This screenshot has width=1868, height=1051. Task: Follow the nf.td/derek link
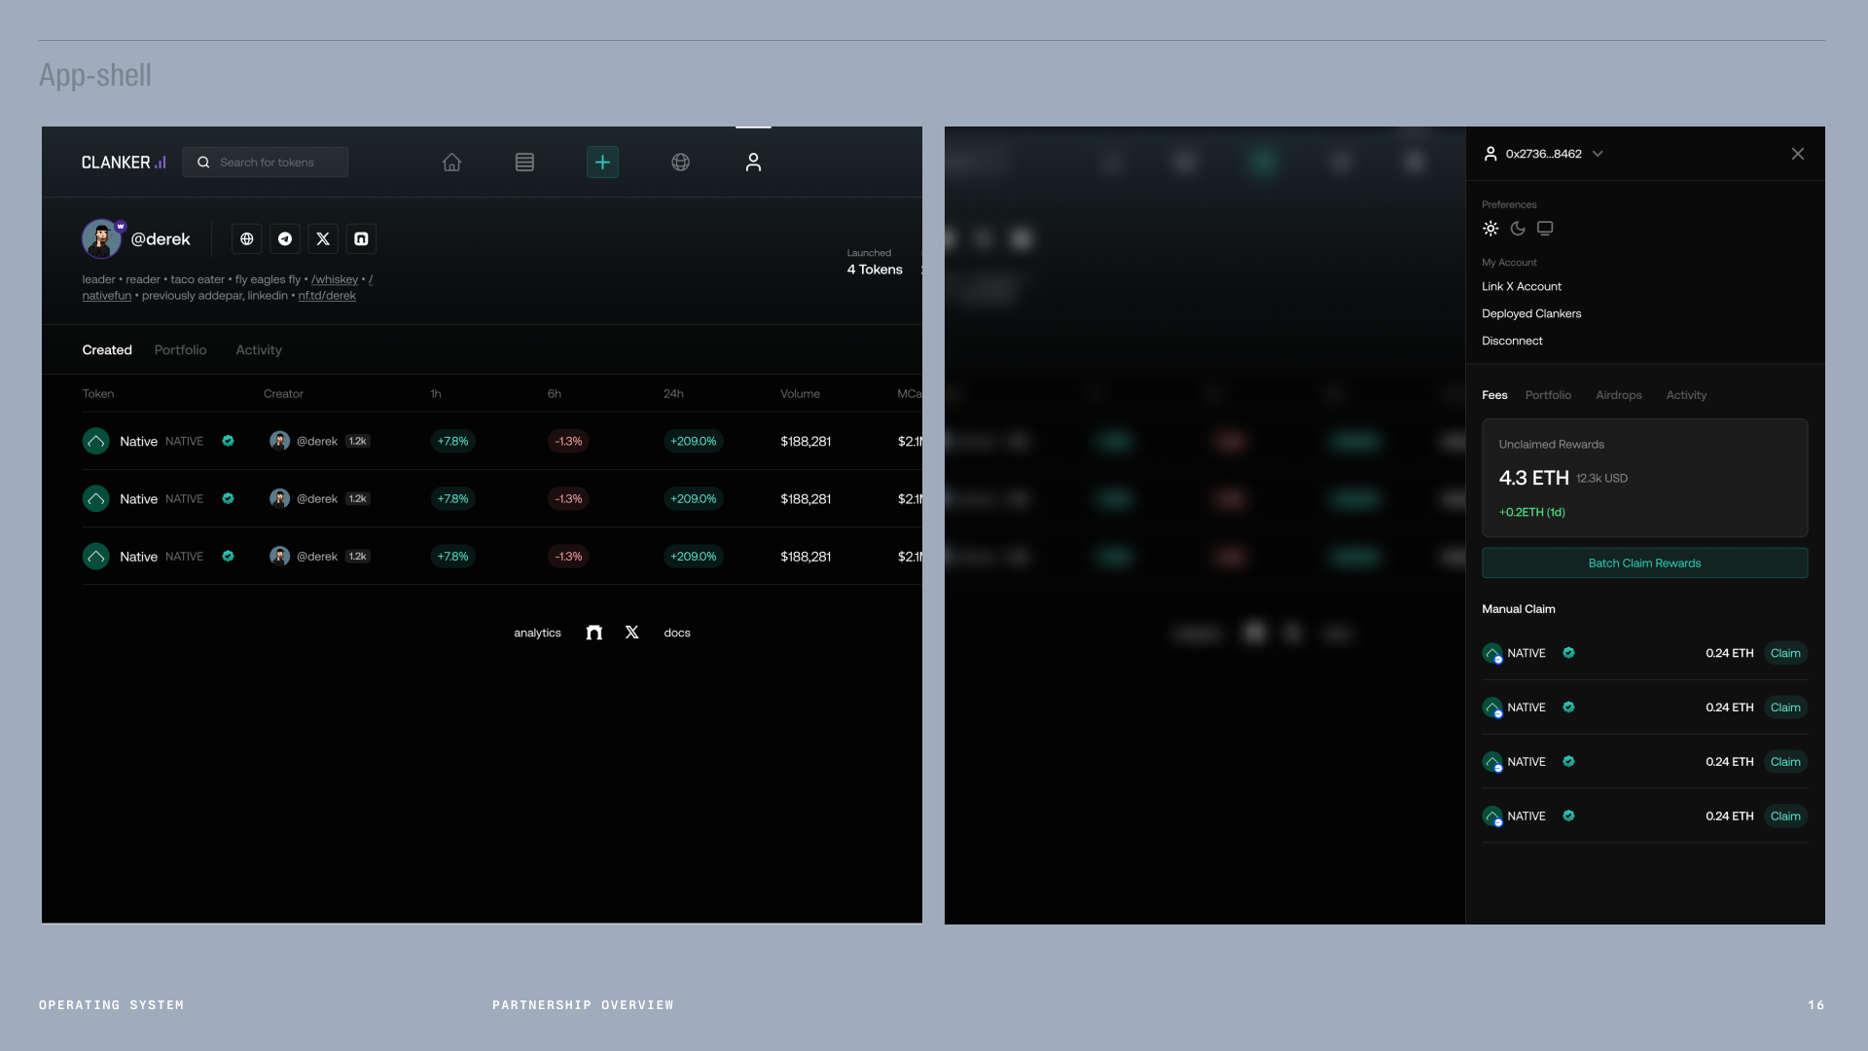(x=327, y=296)
